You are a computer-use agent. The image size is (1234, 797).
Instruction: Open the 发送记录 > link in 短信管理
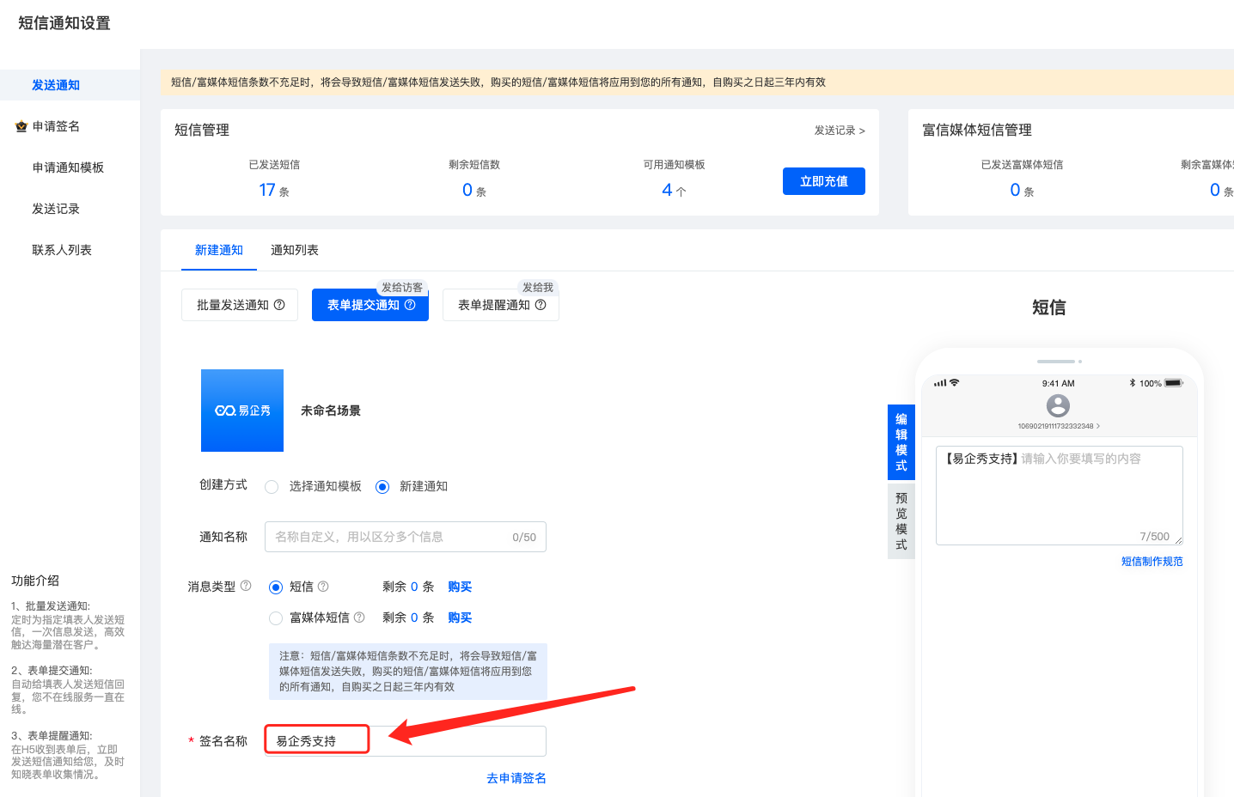(x=840, y=131)
